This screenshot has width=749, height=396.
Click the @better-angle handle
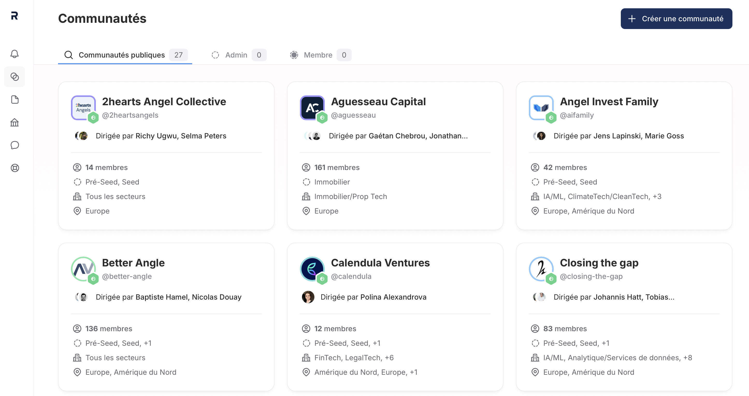click(127, 277)
